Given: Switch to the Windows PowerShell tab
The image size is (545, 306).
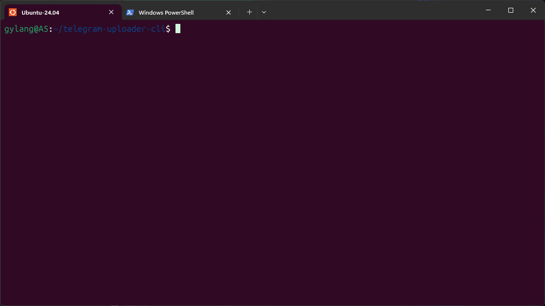Looking at the screenshot, I should coord(171,12).
